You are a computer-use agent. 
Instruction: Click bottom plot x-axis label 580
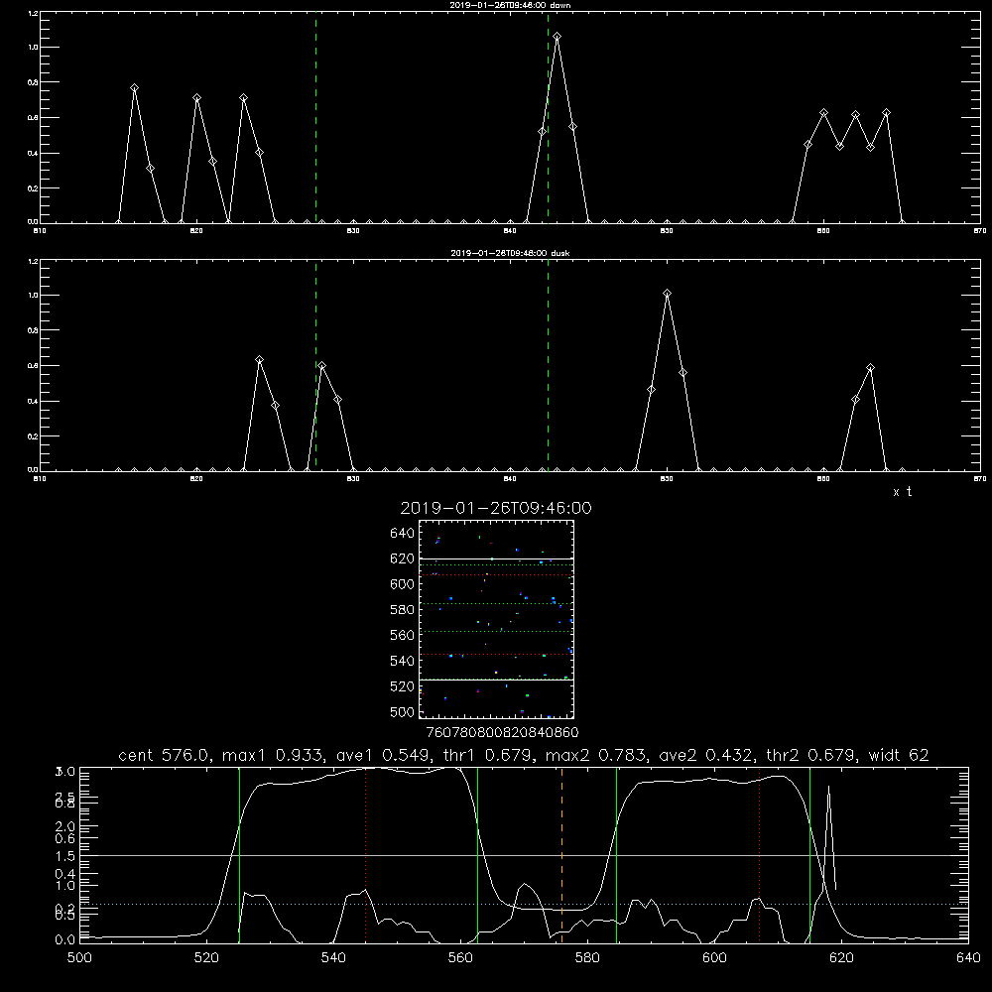[x=587, y=958]
